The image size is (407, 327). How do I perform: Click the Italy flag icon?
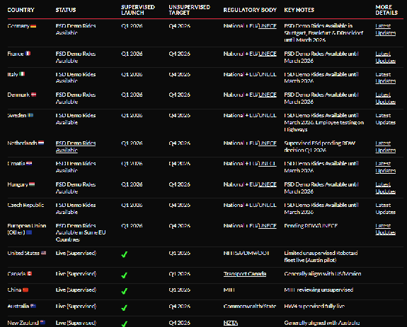click(x=22, y=74)
